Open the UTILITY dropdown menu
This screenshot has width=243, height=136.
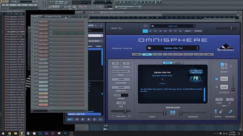pos(117,29)
